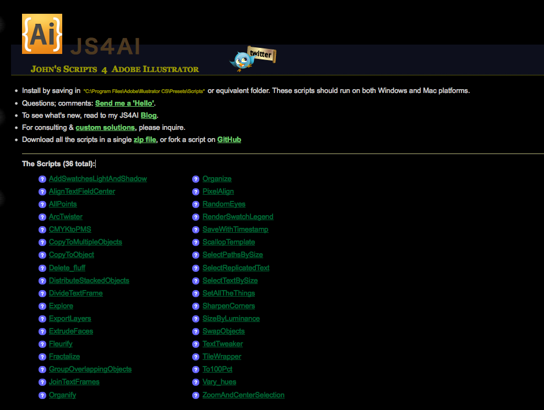
Task: Open the ExtrudeFaces script link
Action: click(71, 331)
